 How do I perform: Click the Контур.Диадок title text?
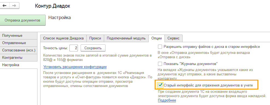[52, 6]
